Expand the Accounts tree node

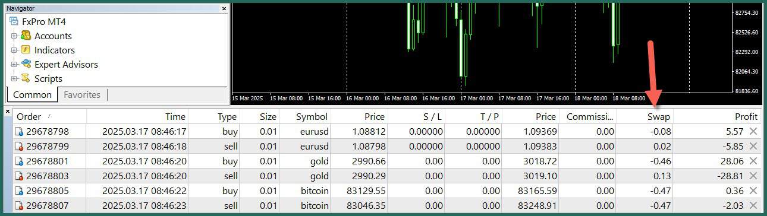[x=14, y=36]
